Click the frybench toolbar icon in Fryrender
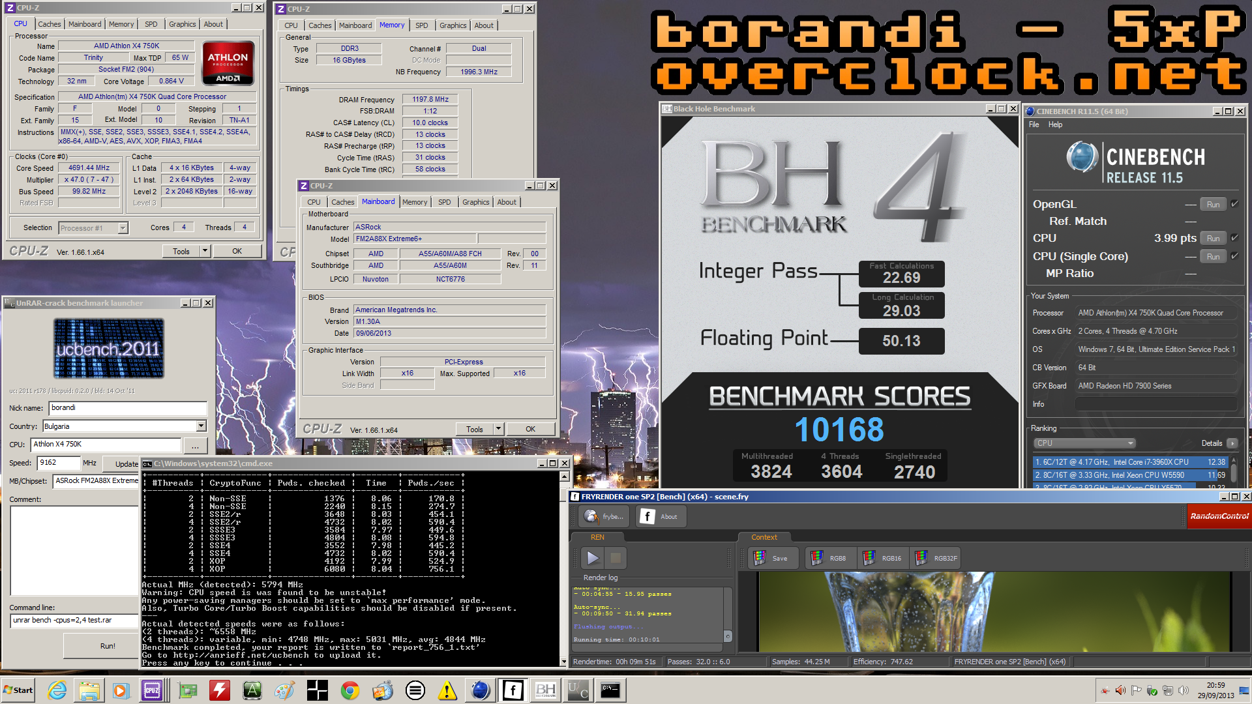 604,517
